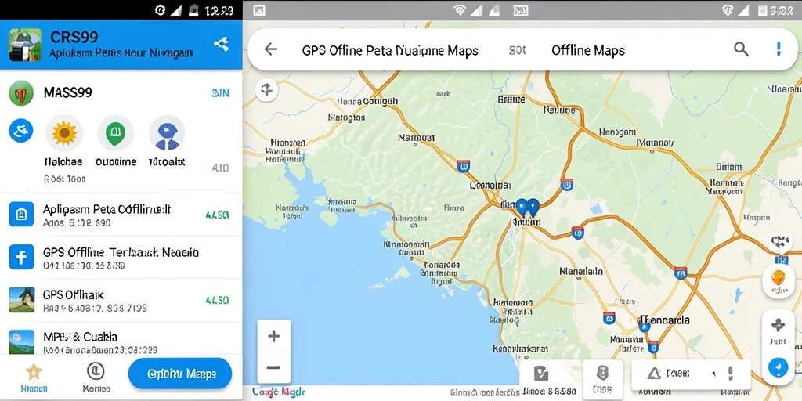This screenshot has height=401, width=802.
Task: Open the MPB & Cuakla thumbnail
Action: pos(21,341)
